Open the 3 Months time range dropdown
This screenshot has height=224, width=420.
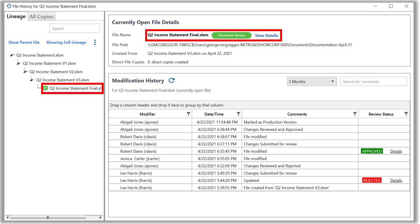point(311,81)
